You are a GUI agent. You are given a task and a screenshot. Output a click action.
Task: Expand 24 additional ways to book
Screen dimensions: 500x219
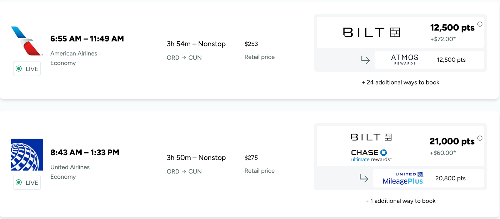coord(400,83)
